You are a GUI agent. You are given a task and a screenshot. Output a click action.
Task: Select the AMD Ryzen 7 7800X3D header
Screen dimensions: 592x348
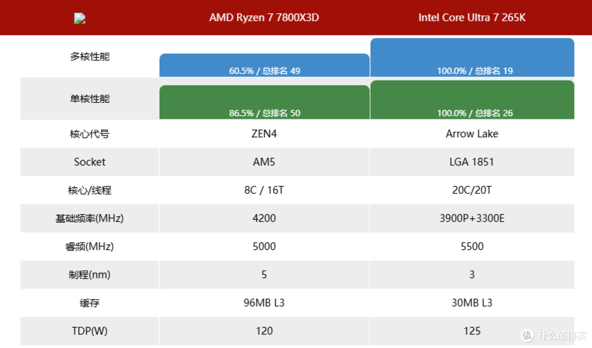[x=264, y=18]
